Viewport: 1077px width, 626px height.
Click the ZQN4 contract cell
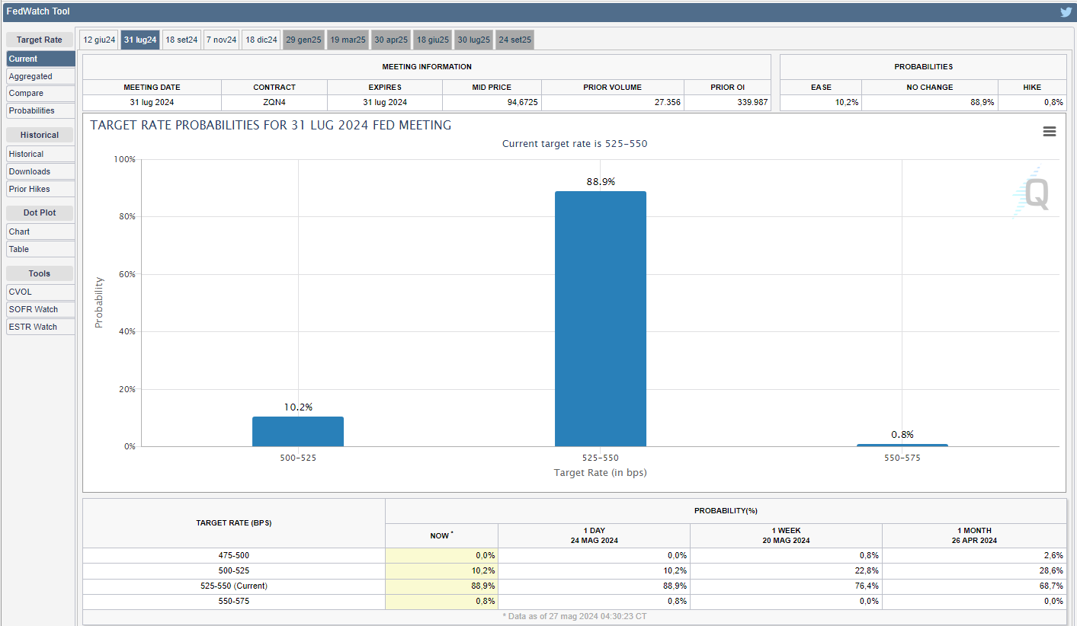pyautogui.click(x=274, y=102)
